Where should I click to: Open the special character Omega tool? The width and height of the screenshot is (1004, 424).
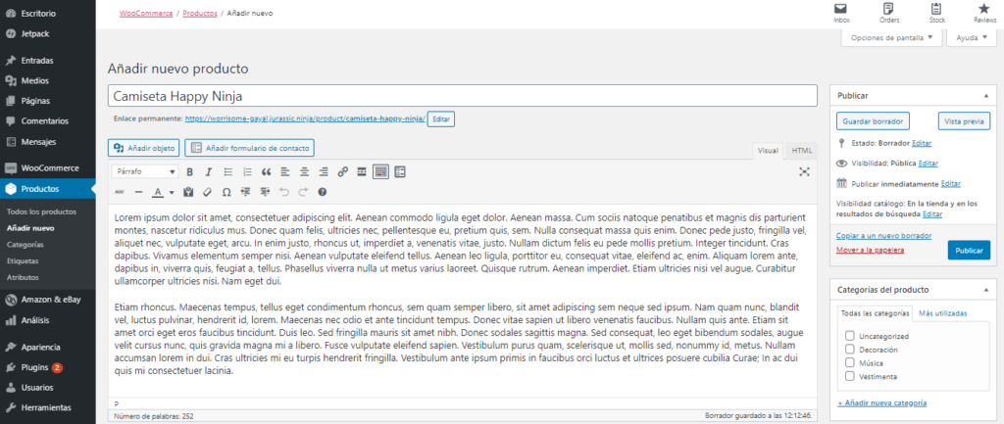(x=226, y=191)
